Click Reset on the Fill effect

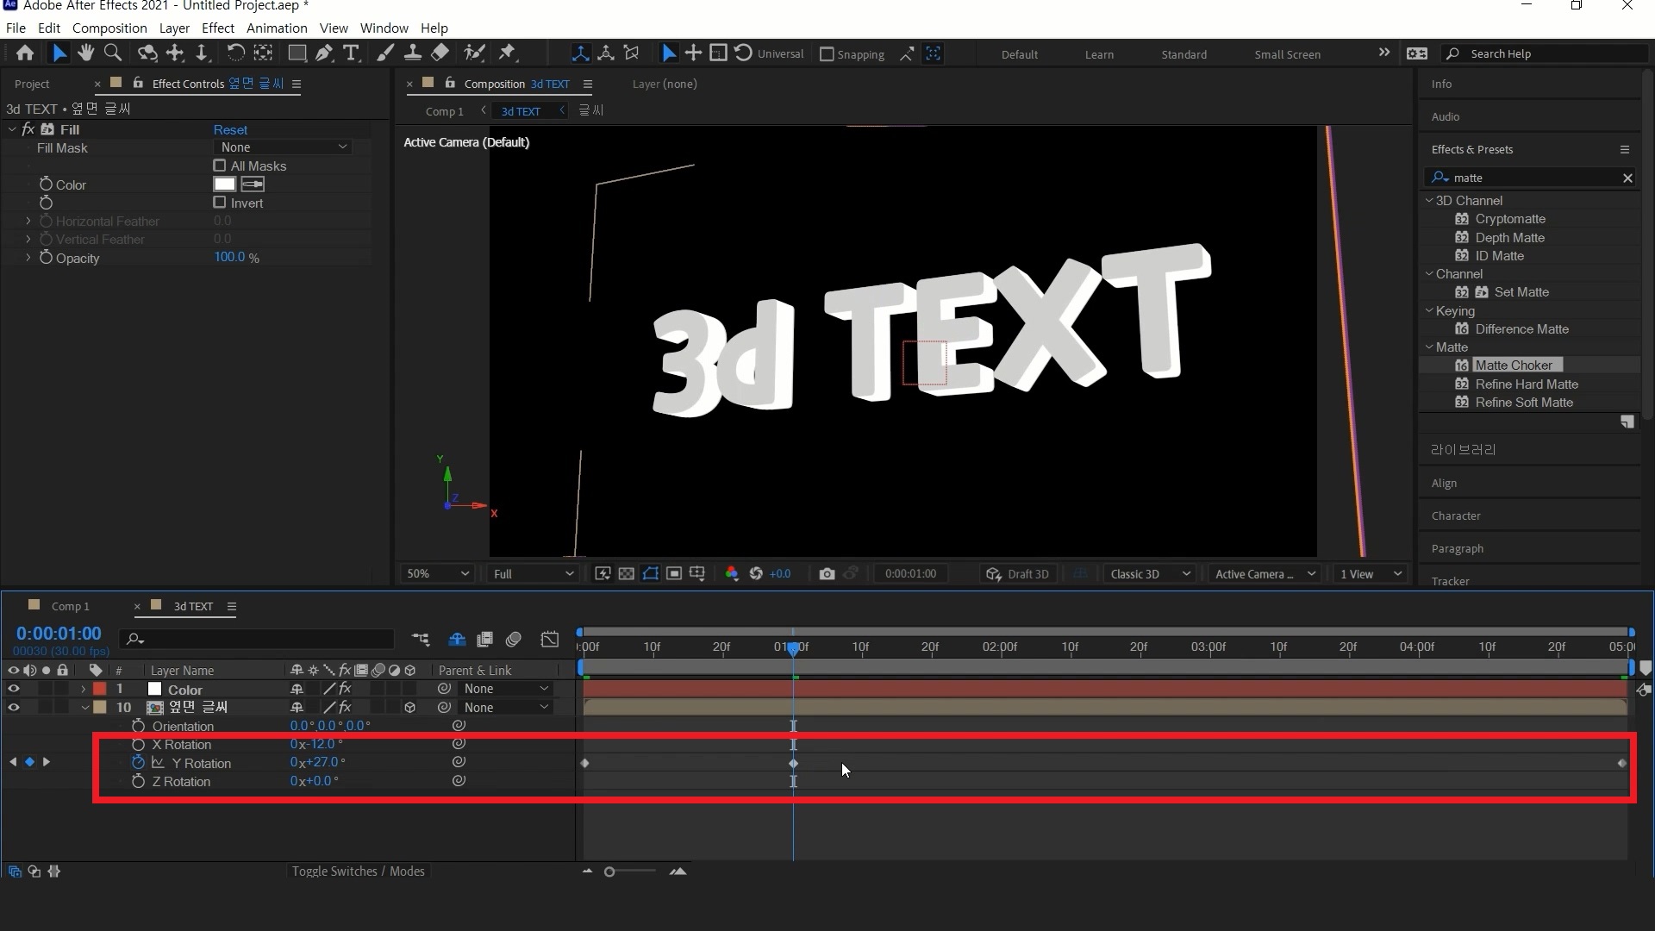tap(230, 129)
